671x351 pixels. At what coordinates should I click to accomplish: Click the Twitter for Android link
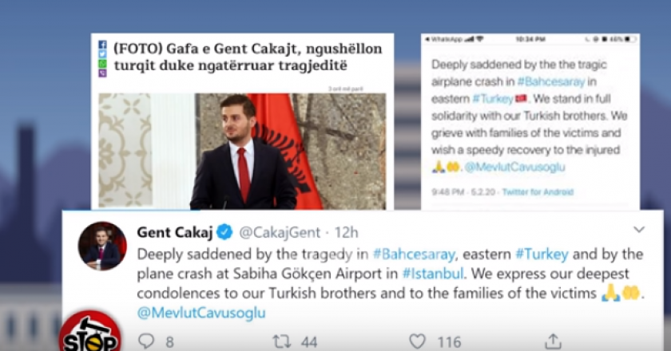coord(538,192)
